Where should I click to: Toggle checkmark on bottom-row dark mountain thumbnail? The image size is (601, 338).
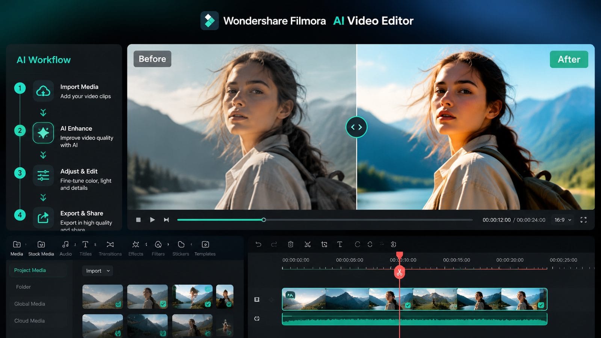click(x=163, y=333)
